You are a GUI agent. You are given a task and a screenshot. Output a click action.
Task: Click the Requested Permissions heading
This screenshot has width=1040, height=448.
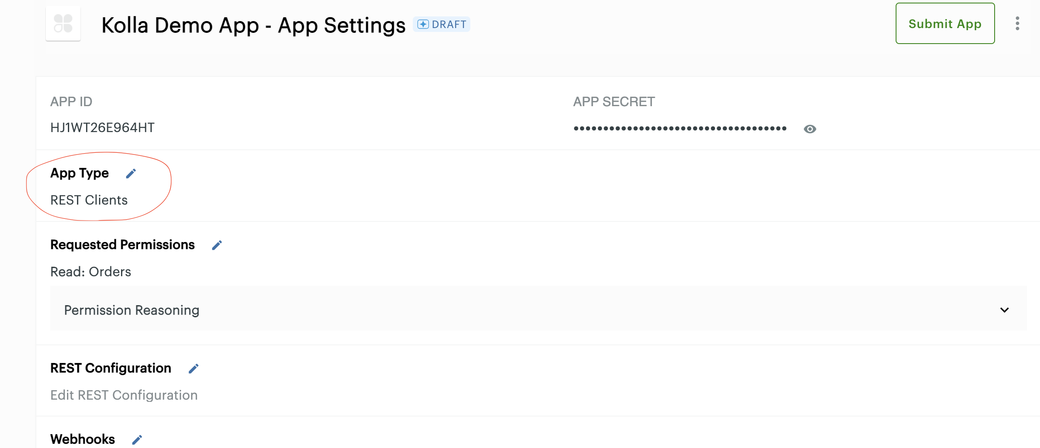tap(123, 245)
